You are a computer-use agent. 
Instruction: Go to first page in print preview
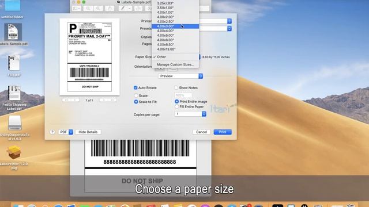click(66, 100)
